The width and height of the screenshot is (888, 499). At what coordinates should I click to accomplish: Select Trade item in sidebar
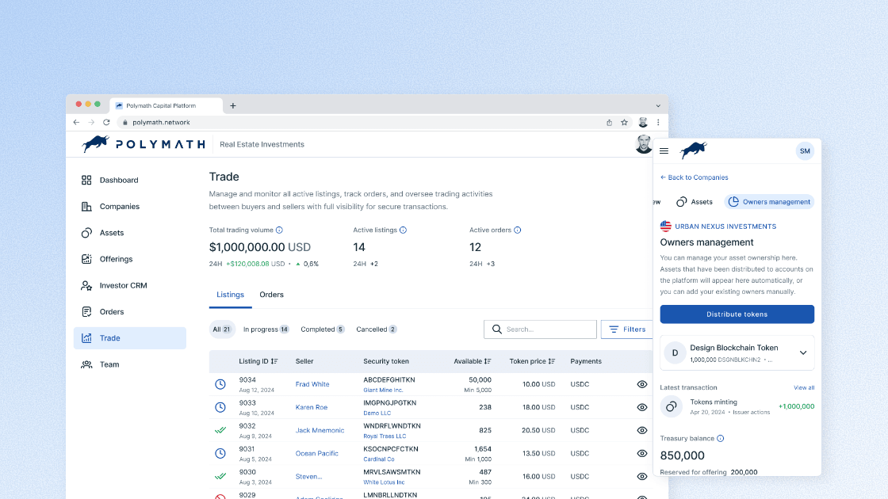tap(130, 337)
